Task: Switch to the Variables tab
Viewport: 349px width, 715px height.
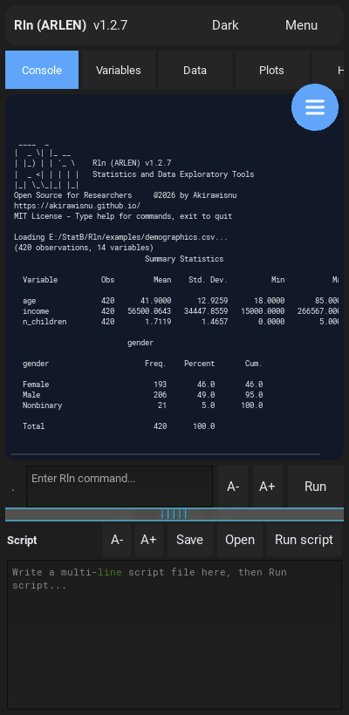Action: coord(119,70)
